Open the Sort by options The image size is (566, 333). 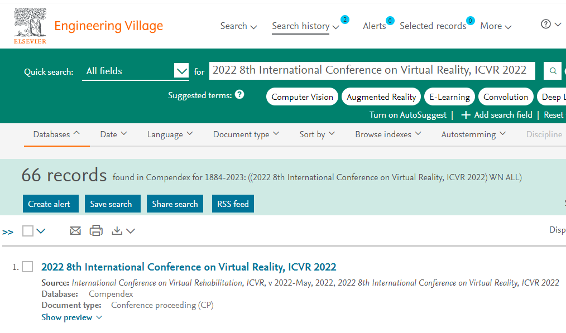click(317, 134)
